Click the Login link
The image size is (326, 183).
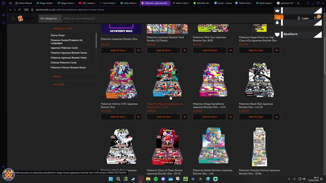point(303,18)
